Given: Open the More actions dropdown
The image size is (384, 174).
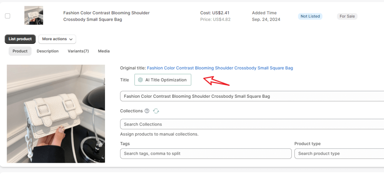Looking at the screenshot, I should (x=57, y=39).
